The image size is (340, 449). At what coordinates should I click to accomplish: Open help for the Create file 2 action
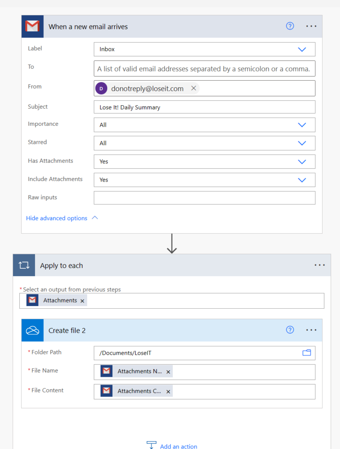click(x=290, y=330)
